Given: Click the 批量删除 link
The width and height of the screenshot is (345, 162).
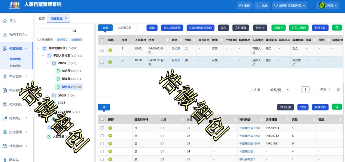Looking at the screenshot, I should click(77, 40).
